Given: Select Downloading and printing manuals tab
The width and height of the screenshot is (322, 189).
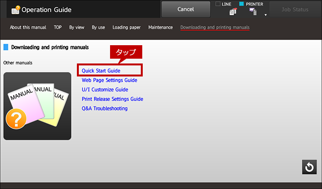Looking at the screenshot, I should [215, 27].
